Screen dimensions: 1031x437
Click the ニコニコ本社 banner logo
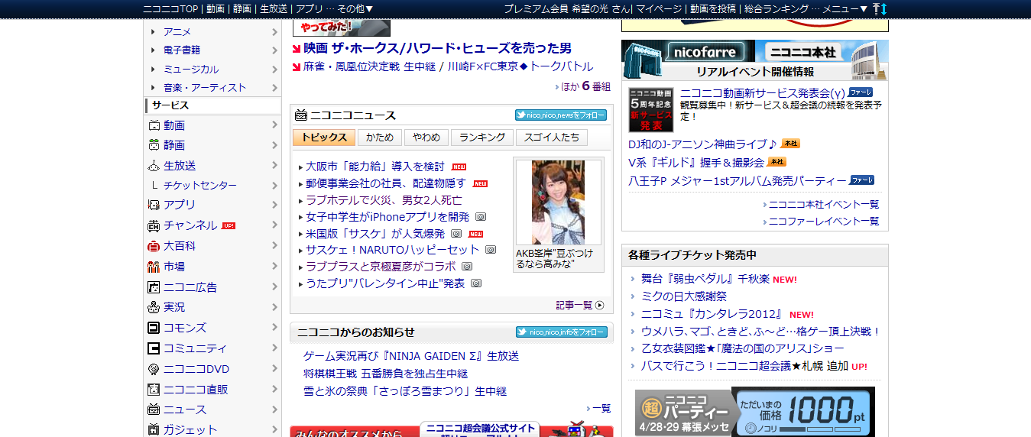(802, 52)
